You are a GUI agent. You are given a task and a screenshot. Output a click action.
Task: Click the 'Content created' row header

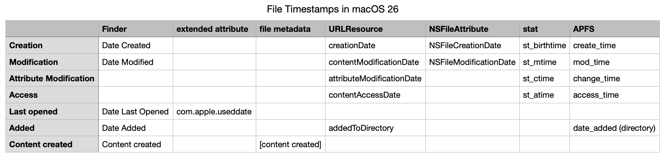(41, 145)
